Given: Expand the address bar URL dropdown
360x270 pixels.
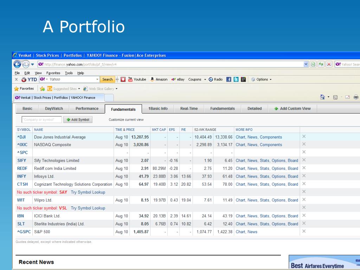Looking at the screenshot, I should [x=306, y=64].
